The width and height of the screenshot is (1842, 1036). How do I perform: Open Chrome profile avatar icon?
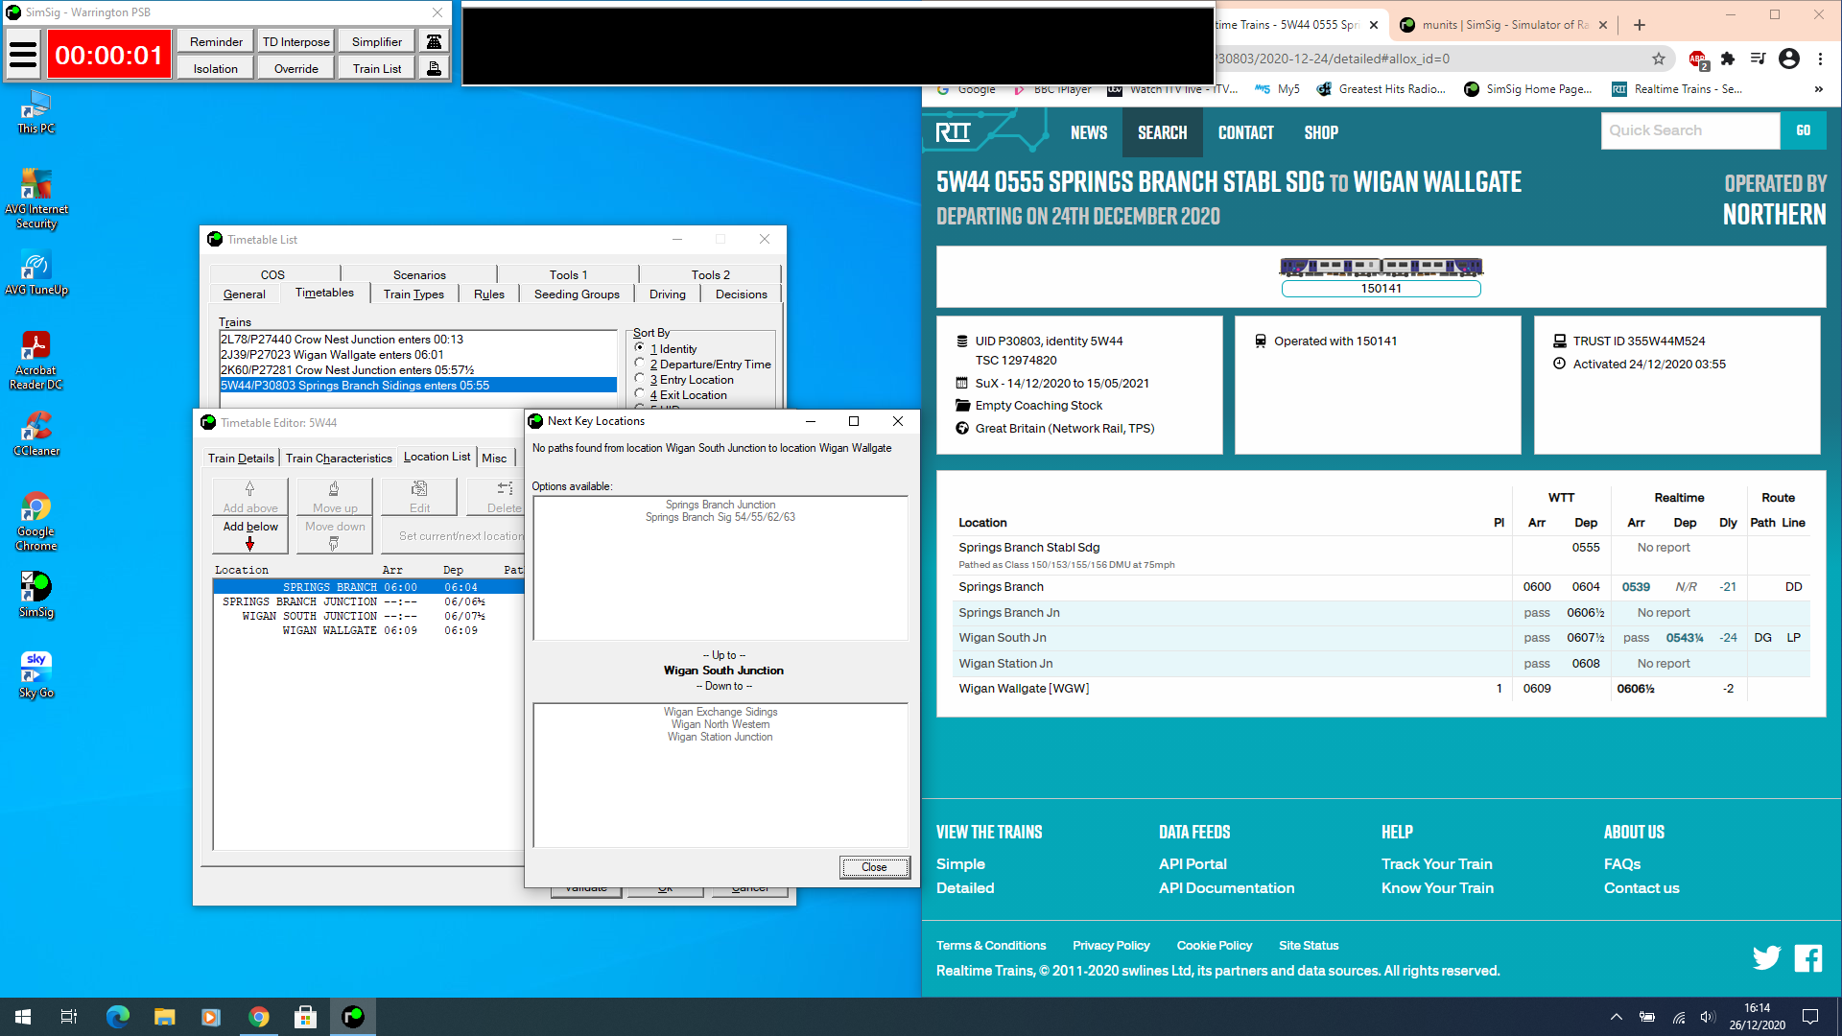tap(1789, 59)
